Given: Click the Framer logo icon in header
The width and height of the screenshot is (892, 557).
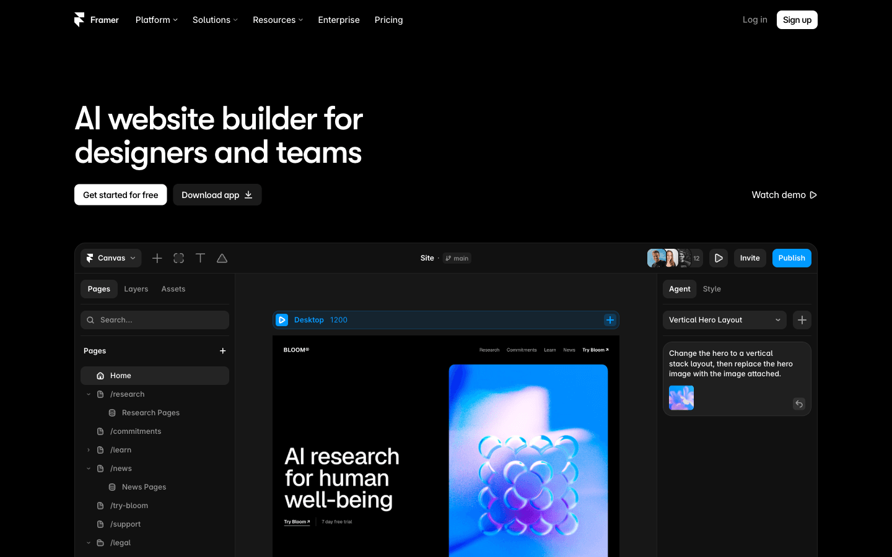Looking at the screenshot, I should coord(79,20).
